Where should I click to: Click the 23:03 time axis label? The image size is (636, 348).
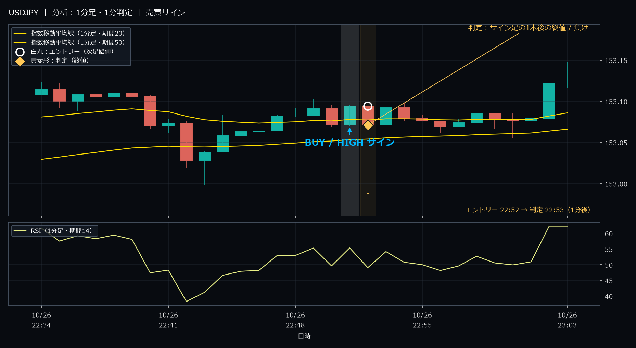(567, 320)
